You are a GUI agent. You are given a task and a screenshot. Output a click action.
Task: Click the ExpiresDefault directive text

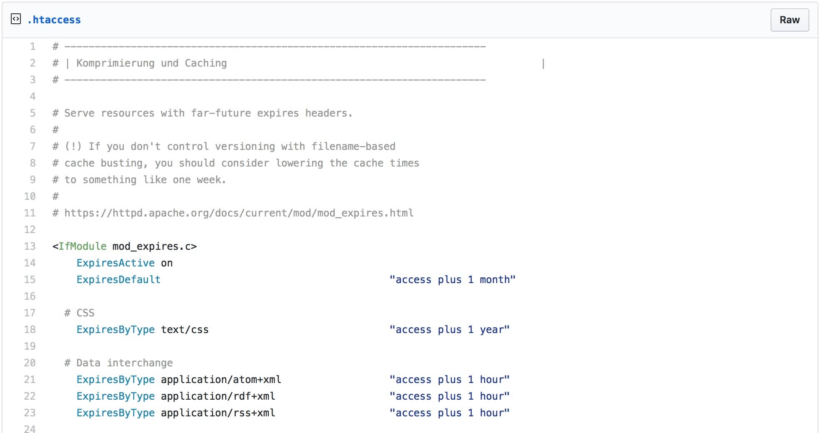tap(118, 280)
